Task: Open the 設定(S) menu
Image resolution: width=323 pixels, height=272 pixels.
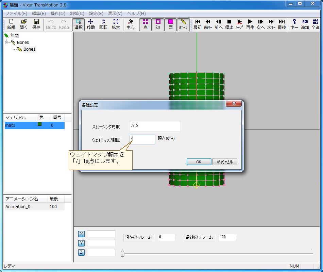Action: [x=96, y=14]
